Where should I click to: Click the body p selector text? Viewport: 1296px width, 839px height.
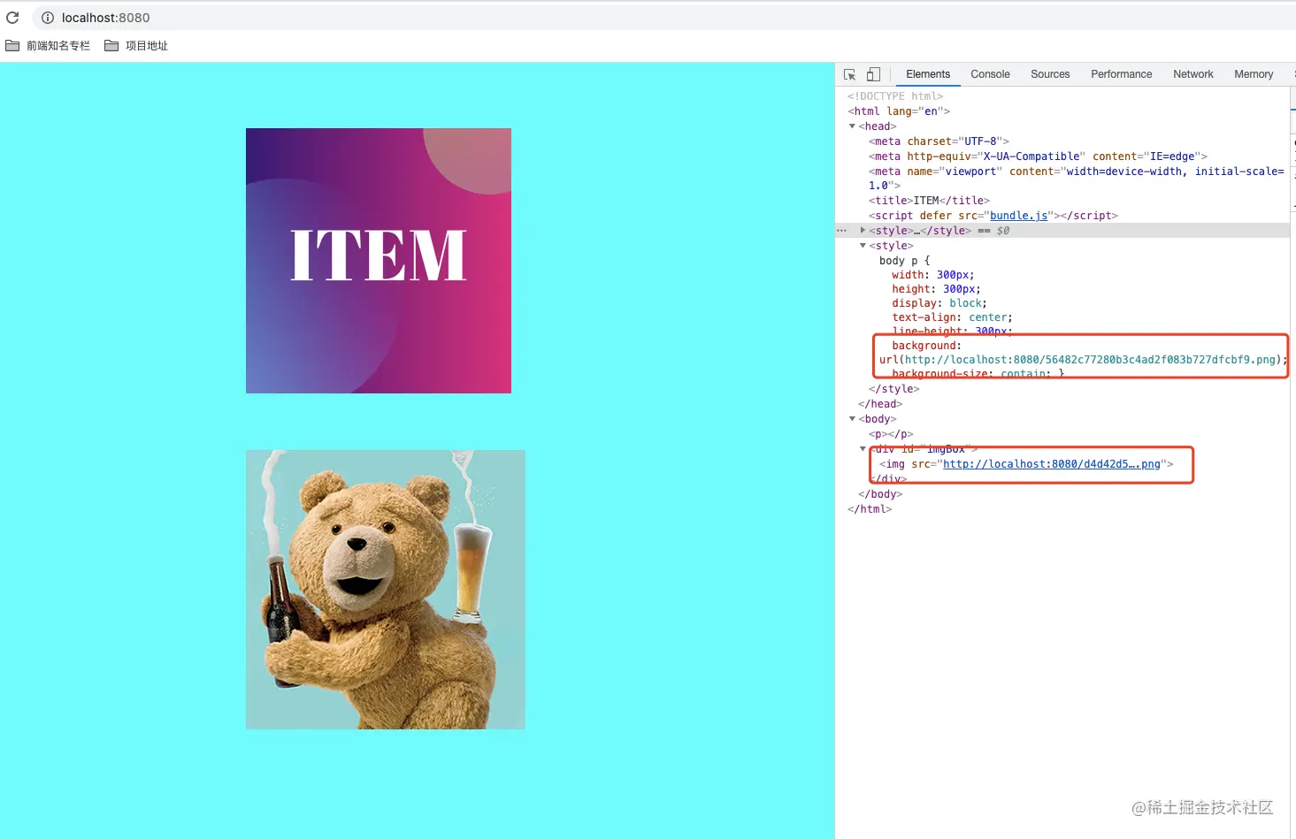click(904, 261)
